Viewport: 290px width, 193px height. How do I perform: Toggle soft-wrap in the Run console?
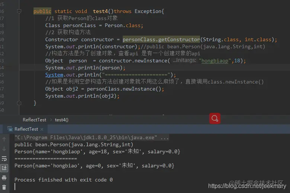pyautogui.click(x=4, y=158)
